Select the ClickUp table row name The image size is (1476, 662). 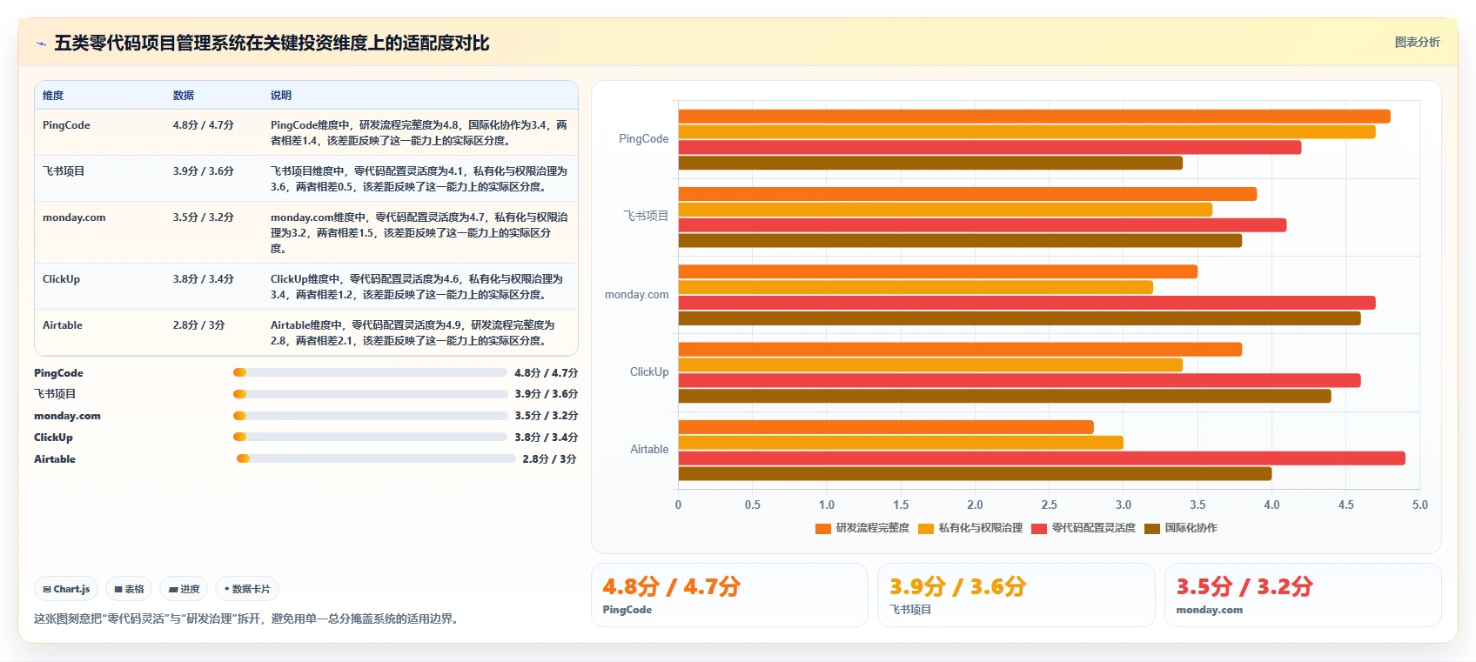[61, 279]
